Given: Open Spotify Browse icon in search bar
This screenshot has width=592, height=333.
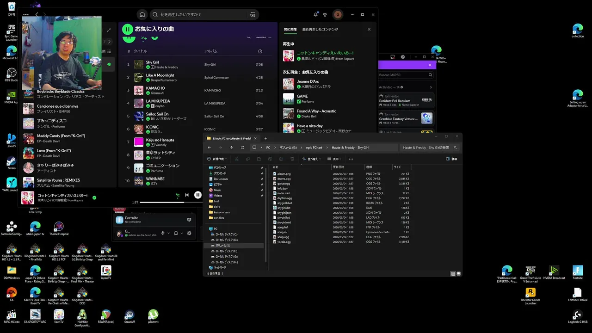Looking at the screenshot, I should 253,14.
